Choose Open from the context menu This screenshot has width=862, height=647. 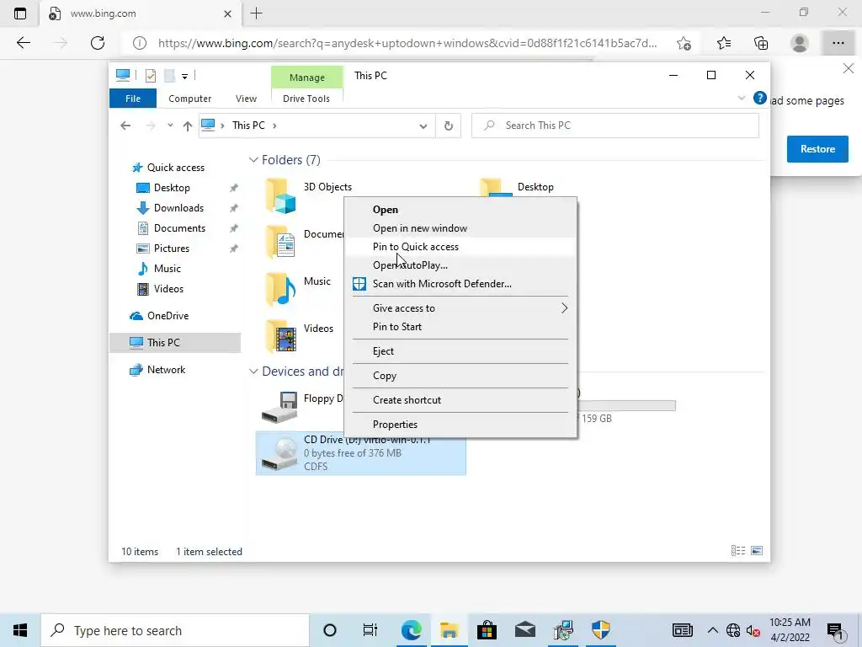460,210
